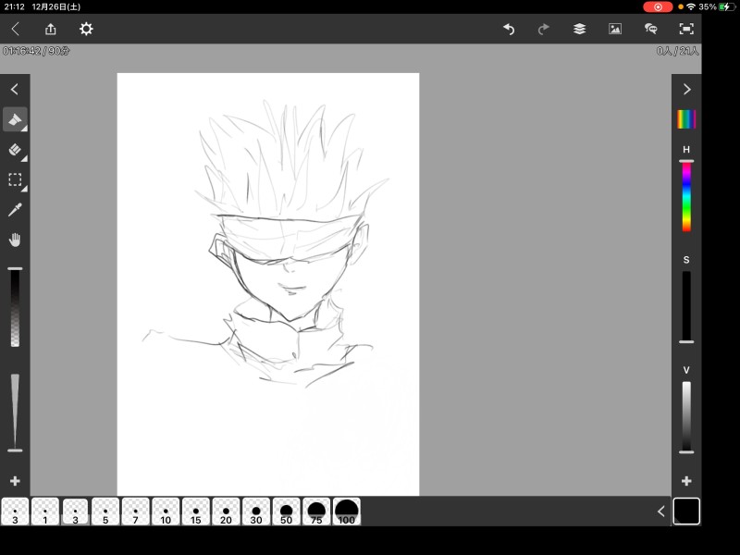Image resolution: width=740 pixels, height=555 pixels.
Task: Open the settings gear
Action: pyautogui.click(x=86, y=30)
